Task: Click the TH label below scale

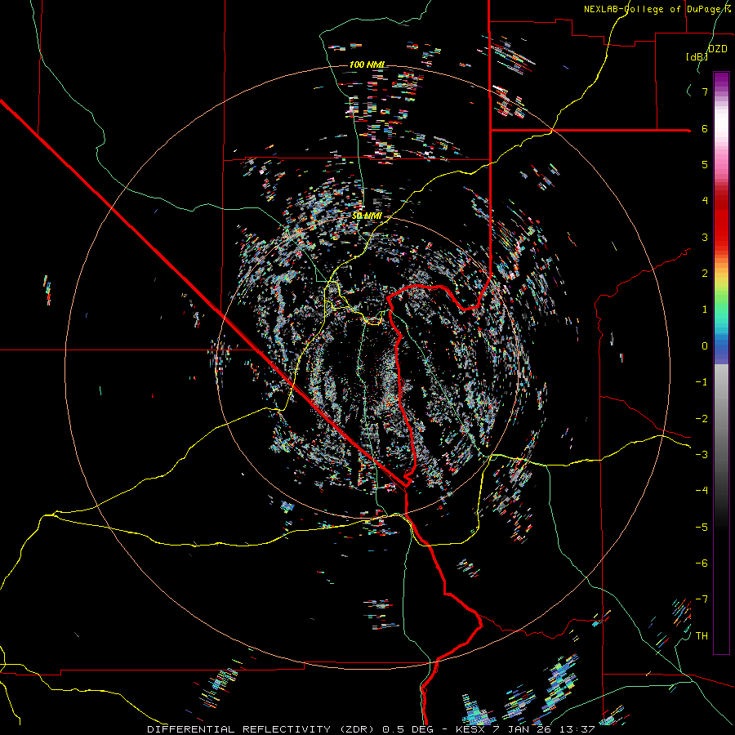Action: click(702, 636)
